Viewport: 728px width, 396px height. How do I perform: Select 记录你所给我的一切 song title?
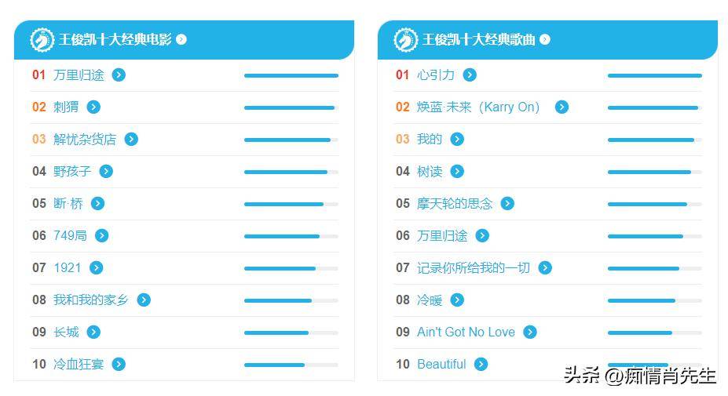tap(473, 267)
